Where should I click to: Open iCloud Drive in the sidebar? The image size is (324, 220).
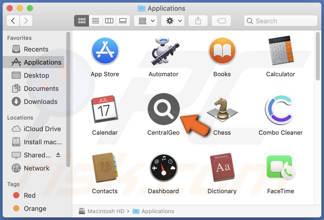tap(34, 129)
